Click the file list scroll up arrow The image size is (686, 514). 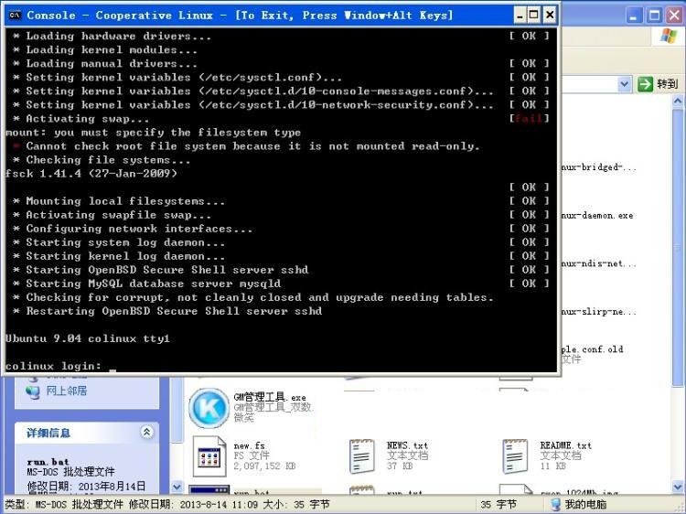(678, 102)
